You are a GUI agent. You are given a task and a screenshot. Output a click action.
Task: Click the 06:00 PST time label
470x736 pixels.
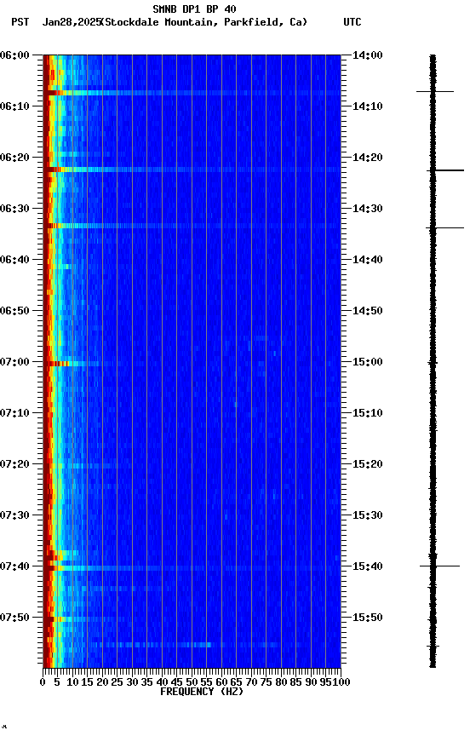(14, 55)
